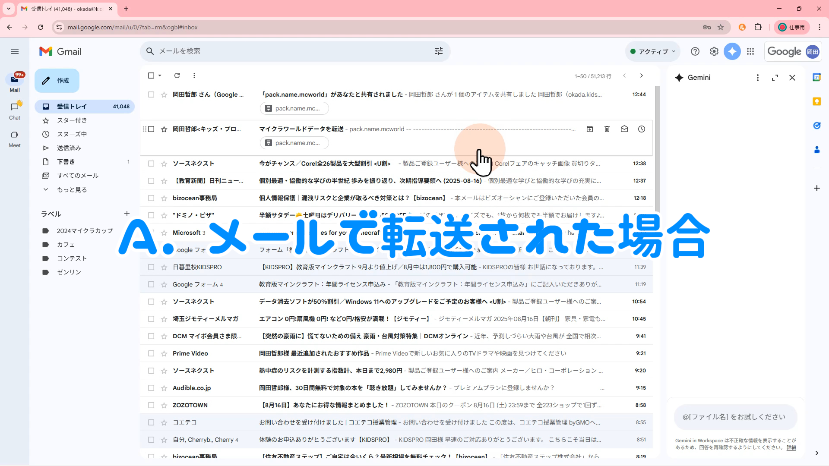This screenshot has width=829, height=466.
Task: Open the select-all dropdown arrow
Action: (160, 76)
